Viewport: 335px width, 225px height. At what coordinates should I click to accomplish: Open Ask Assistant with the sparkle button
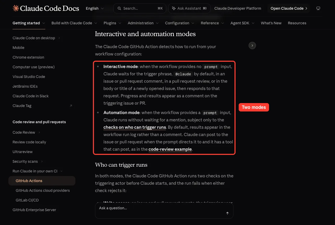click(x=189, y=8)
